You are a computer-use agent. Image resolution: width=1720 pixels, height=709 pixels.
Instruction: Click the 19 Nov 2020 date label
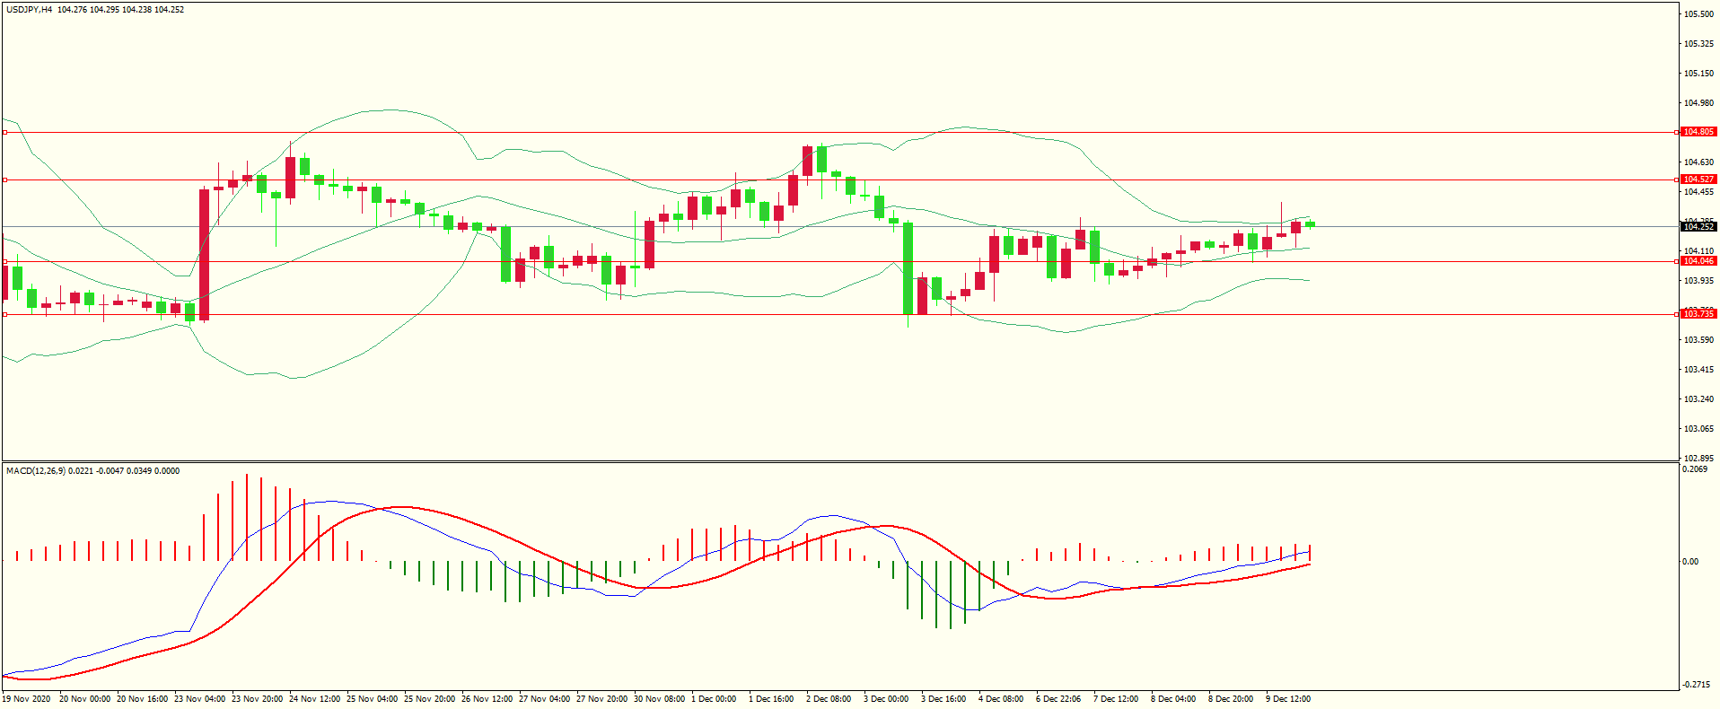[x=26, y=699]
